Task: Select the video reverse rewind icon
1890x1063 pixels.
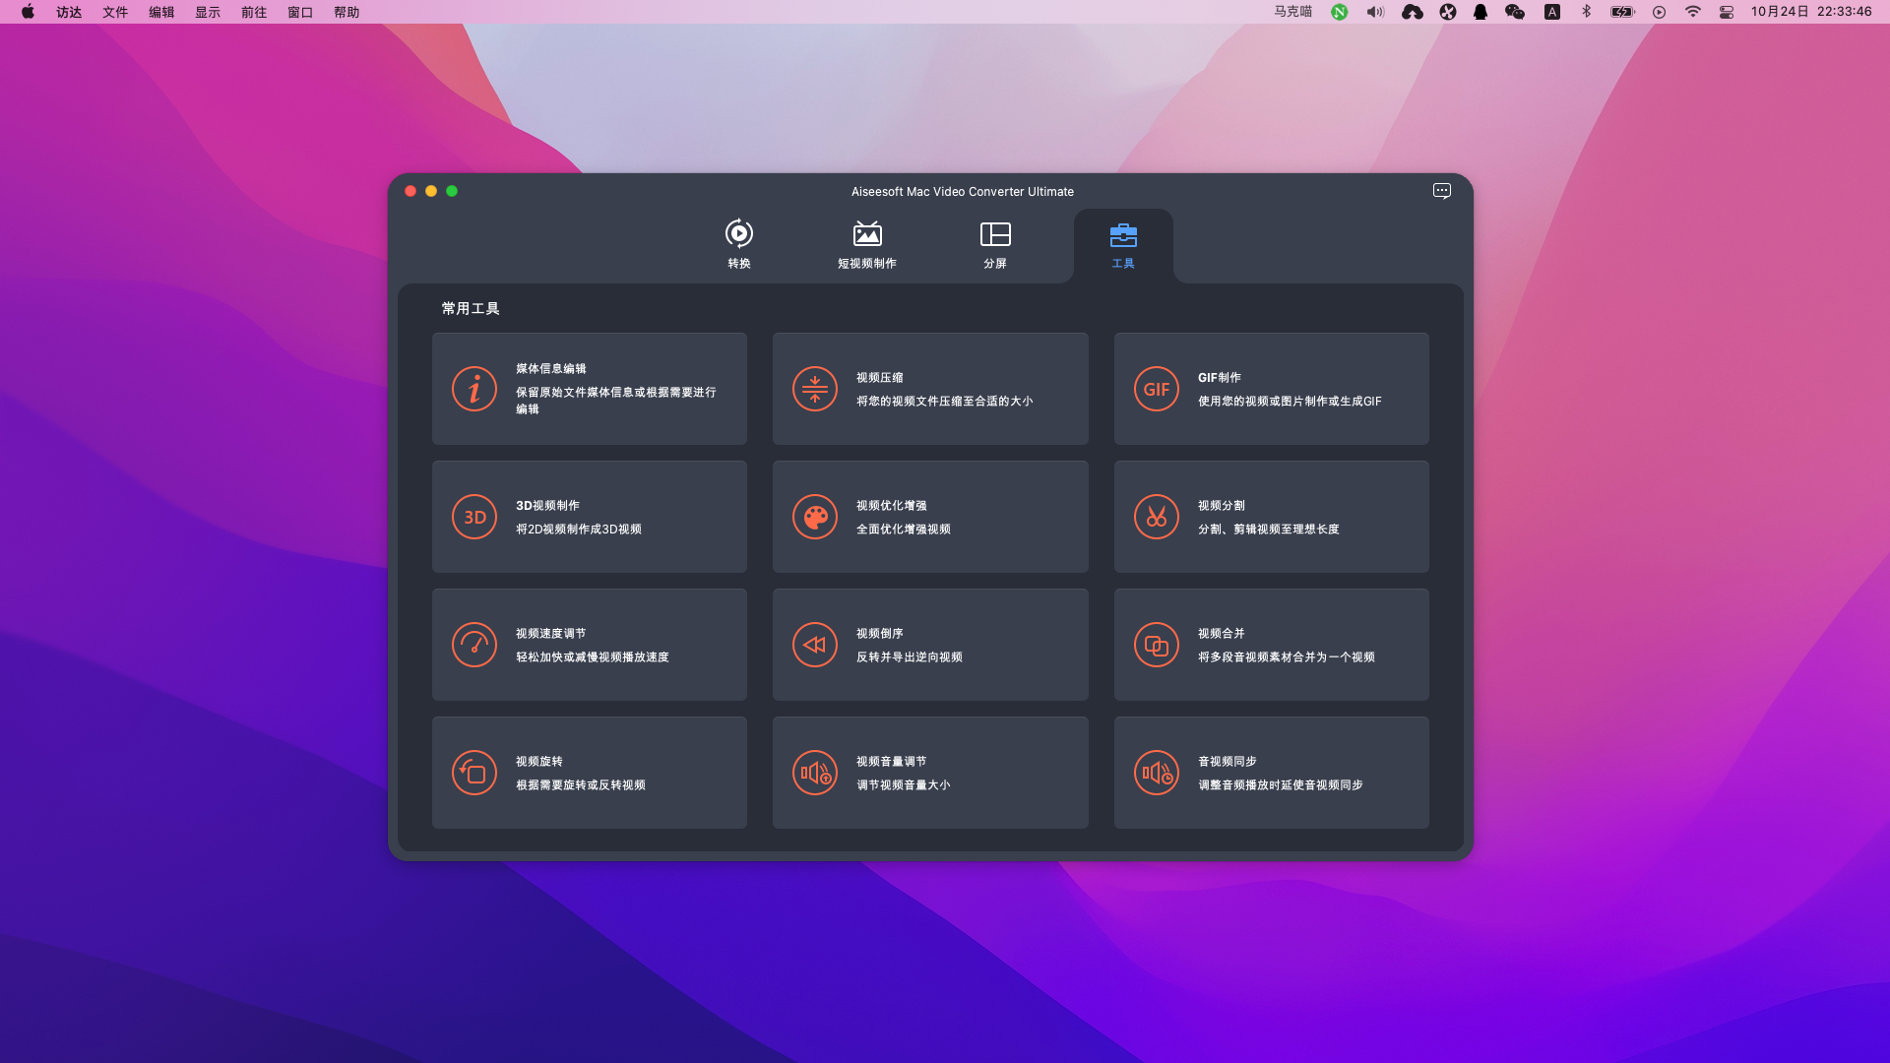Action: click(815, 645)
